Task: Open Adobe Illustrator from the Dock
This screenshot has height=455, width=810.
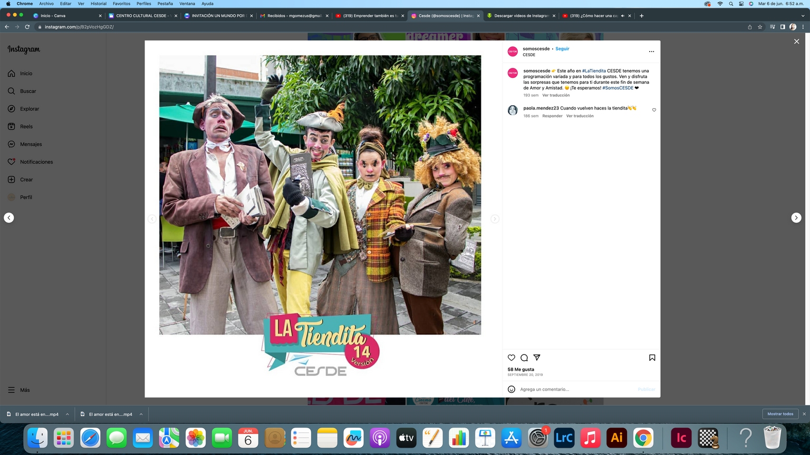Action: [617, 438]
